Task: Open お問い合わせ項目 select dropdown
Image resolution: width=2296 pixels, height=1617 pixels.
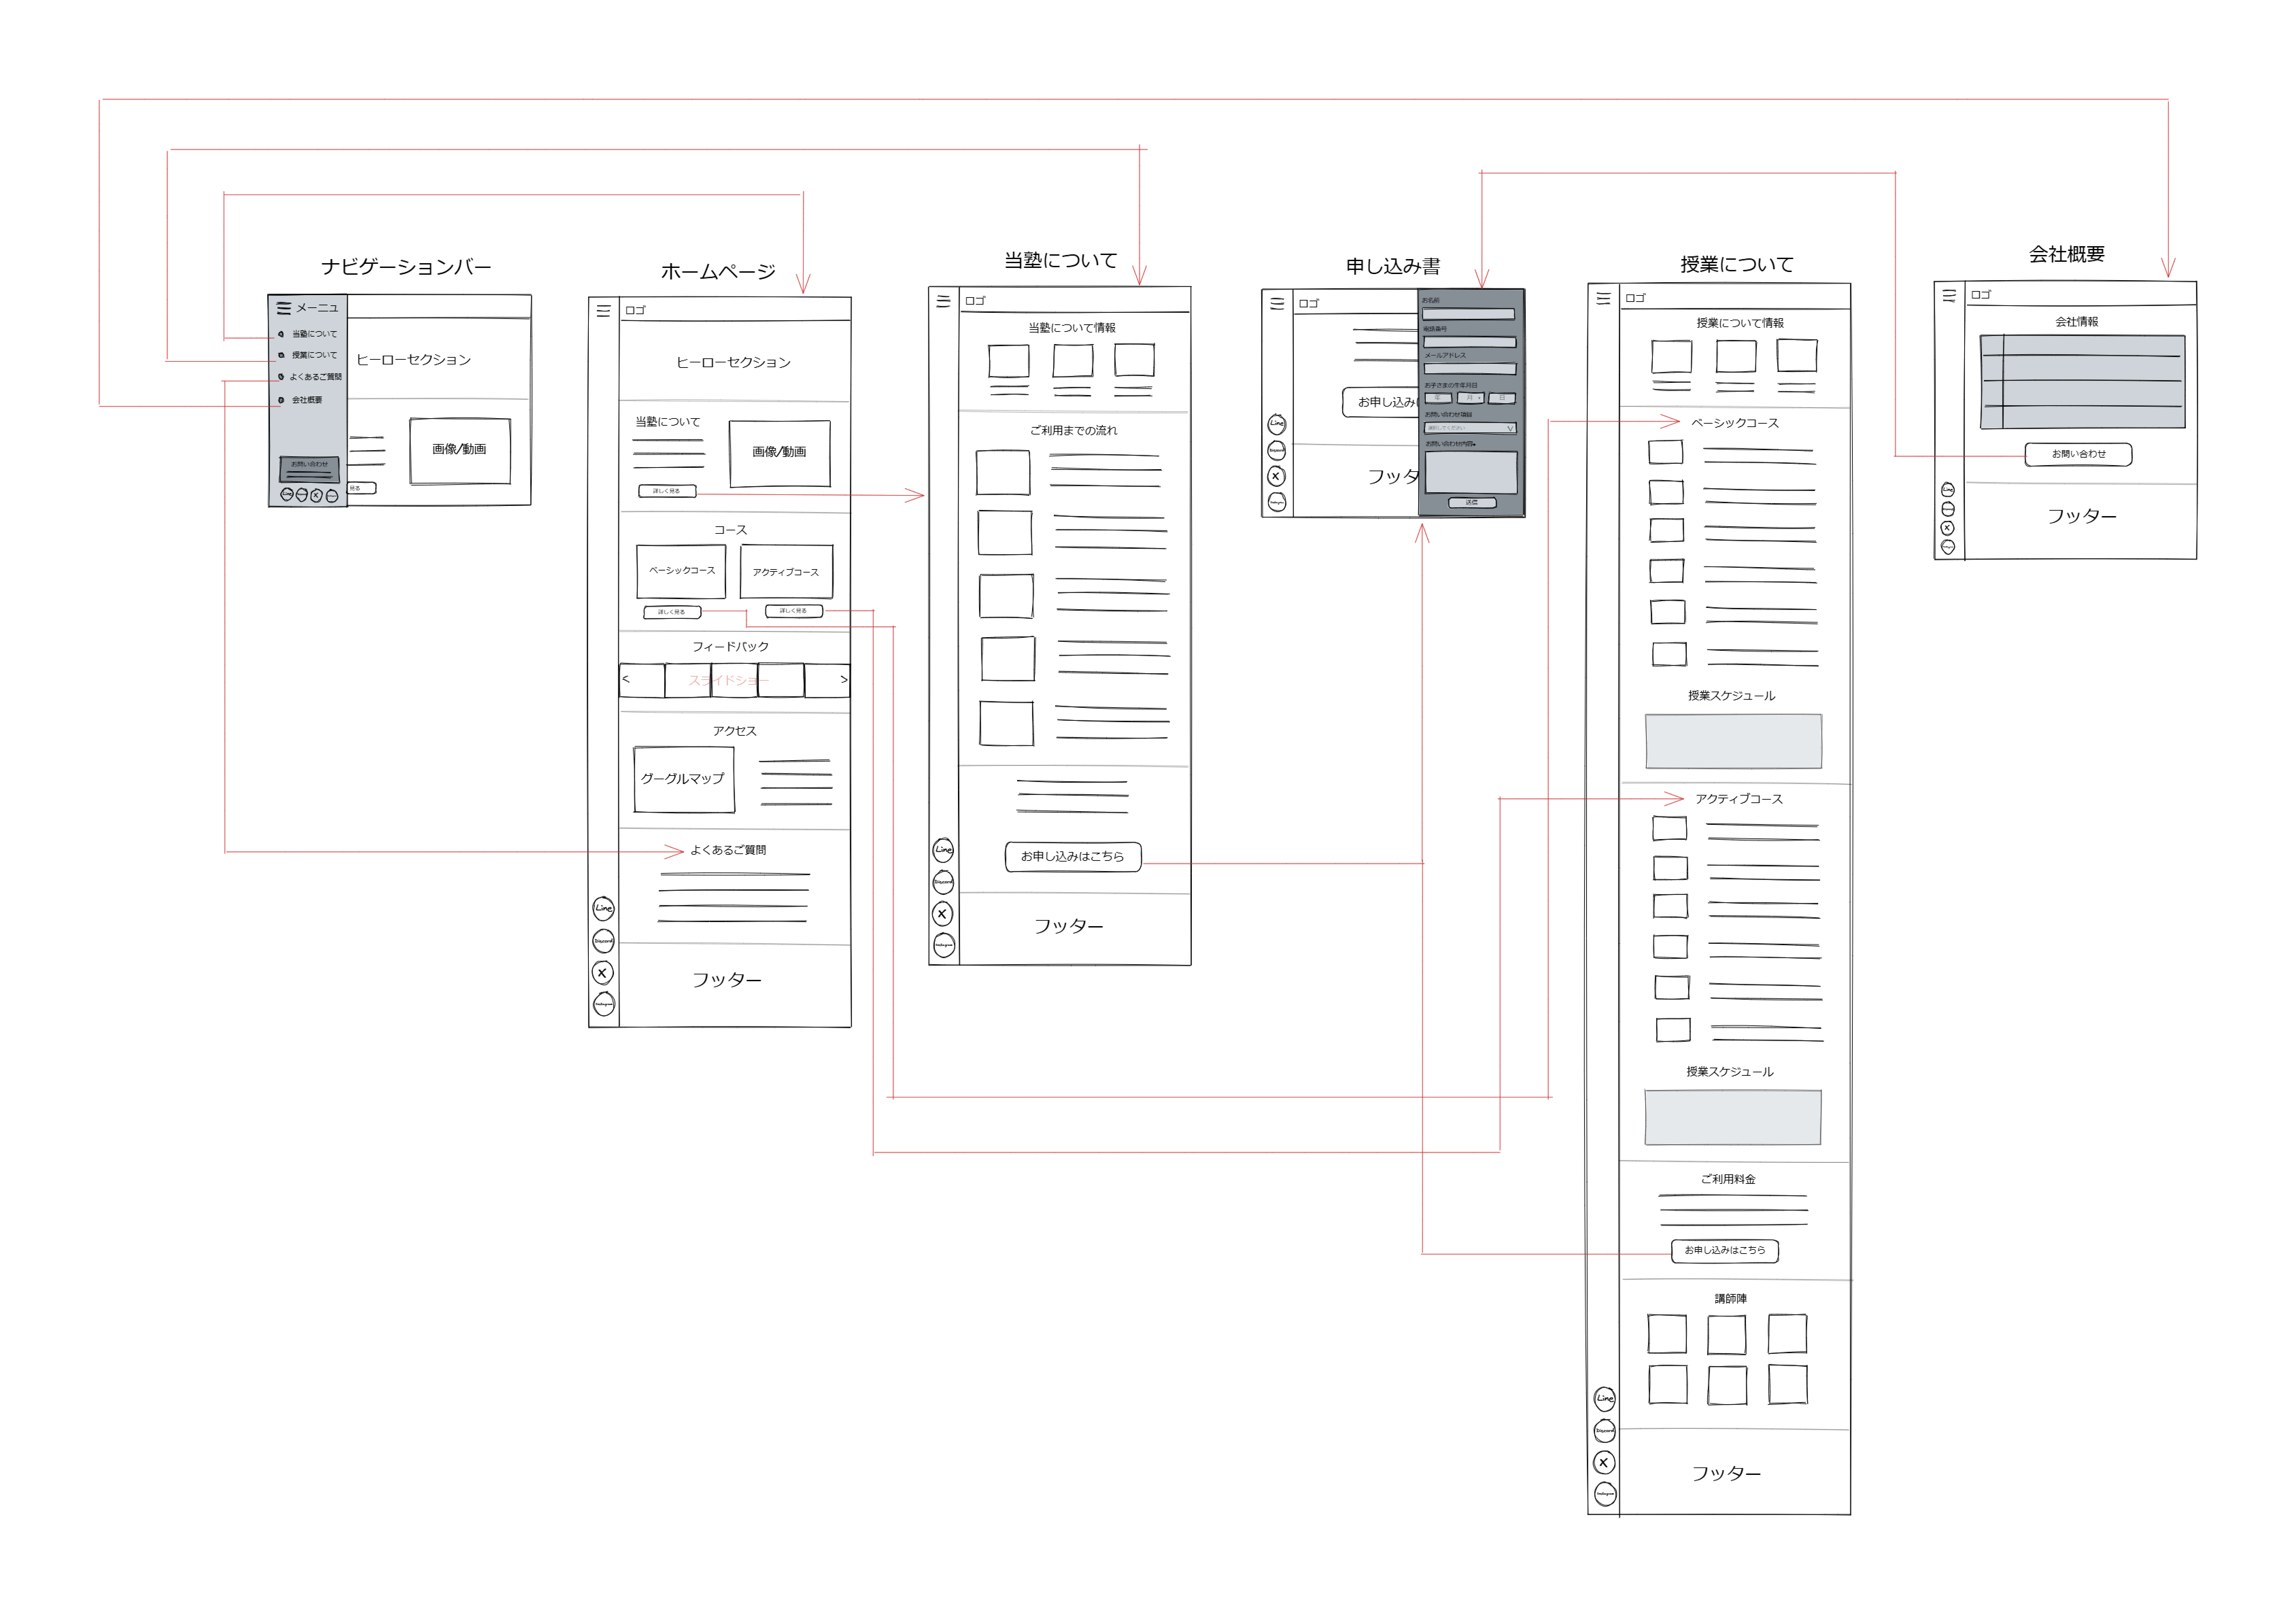Action: point(1470,428)
